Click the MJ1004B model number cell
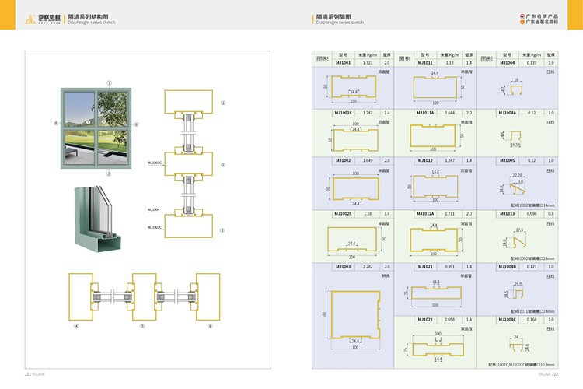This screenshot has width=583, height=389. tap(507, 266)
